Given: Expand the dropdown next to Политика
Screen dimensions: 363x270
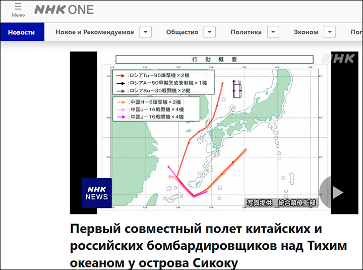Looking at the screenshot, I should (x=274, y=32).
